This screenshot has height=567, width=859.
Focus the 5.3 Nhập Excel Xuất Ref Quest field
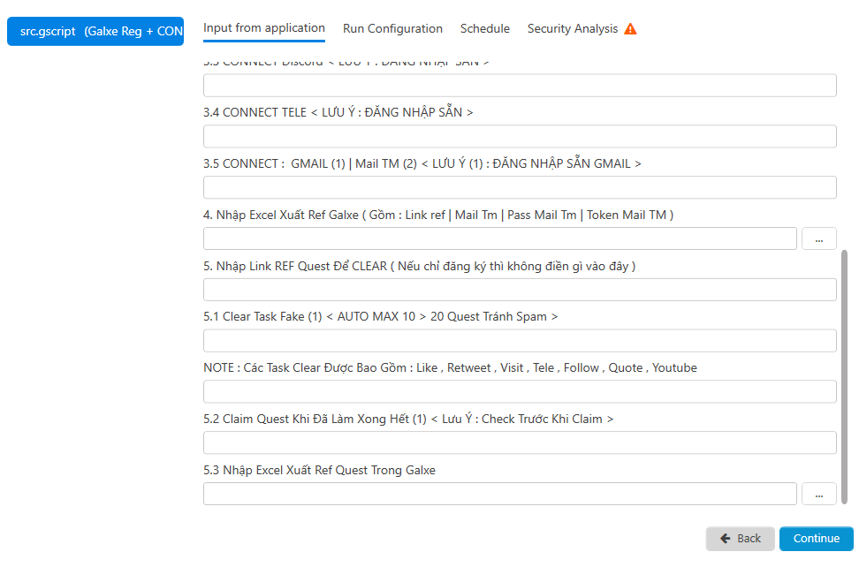coord(500,494)
